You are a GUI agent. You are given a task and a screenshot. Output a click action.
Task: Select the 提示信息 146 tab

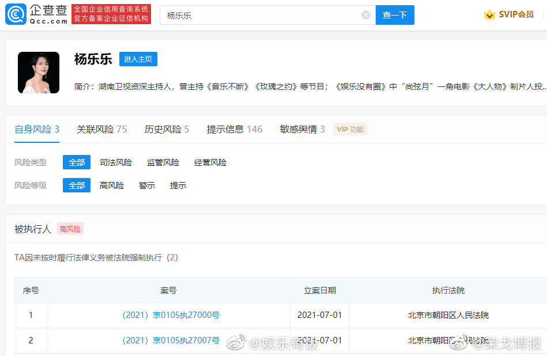tap(235, 130)
